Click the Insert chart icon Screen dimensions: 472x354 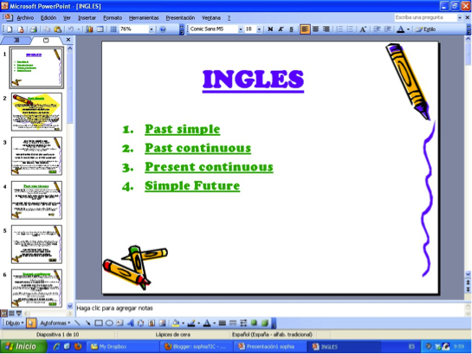tap(89, 29)
